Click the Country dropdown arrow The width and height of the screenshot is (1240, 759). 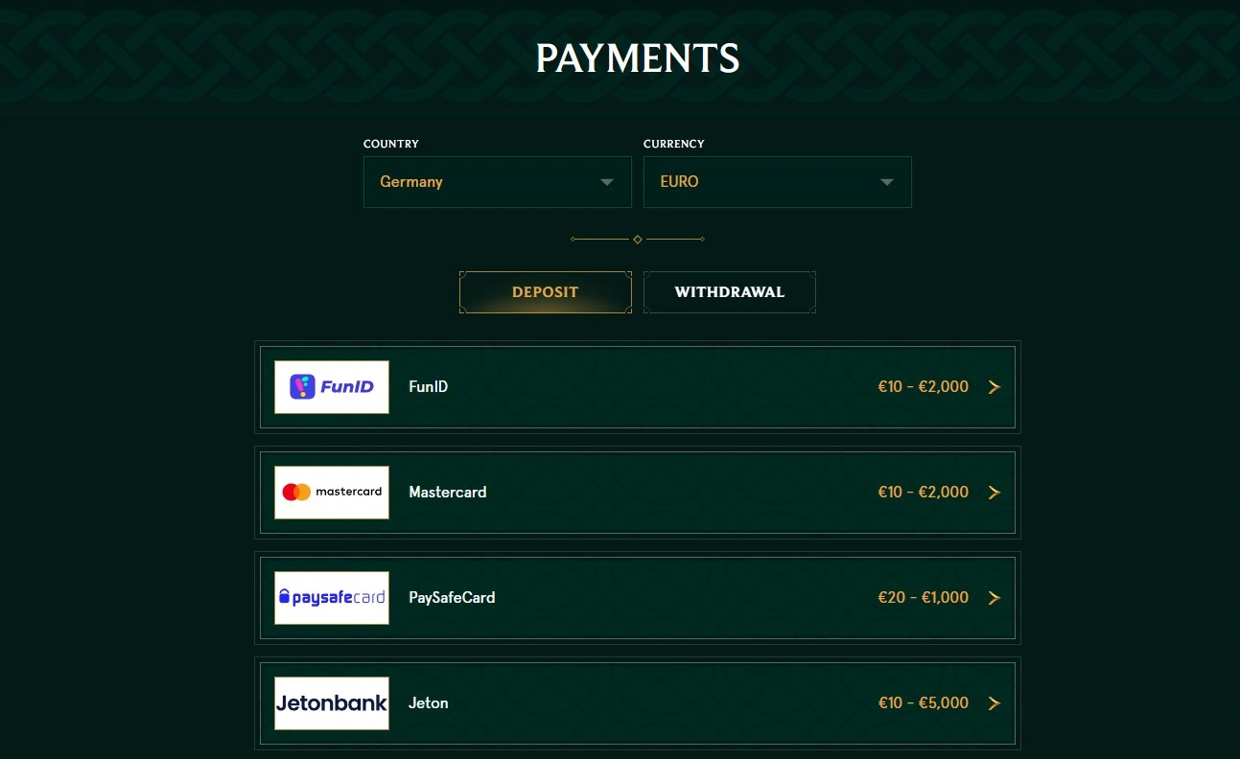[607, 182]
